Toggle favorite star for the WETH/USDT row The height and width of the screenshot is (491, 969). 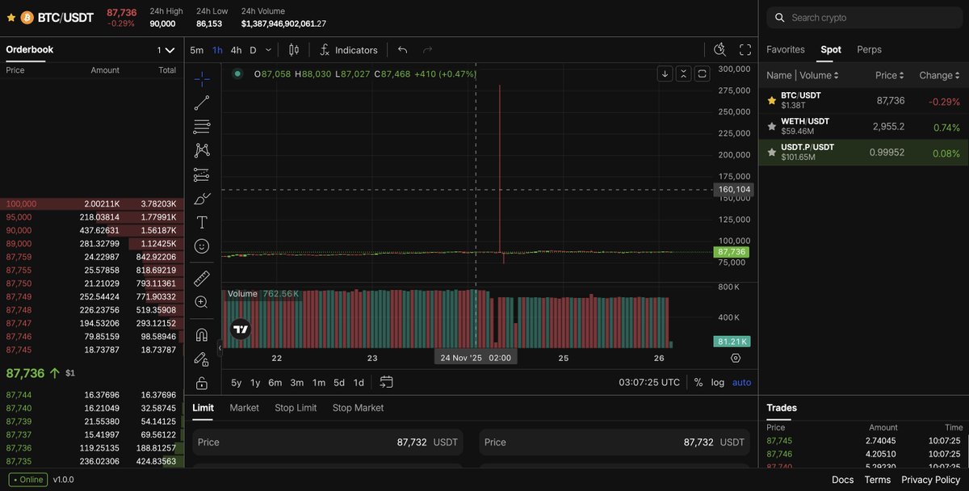point(772,127)
